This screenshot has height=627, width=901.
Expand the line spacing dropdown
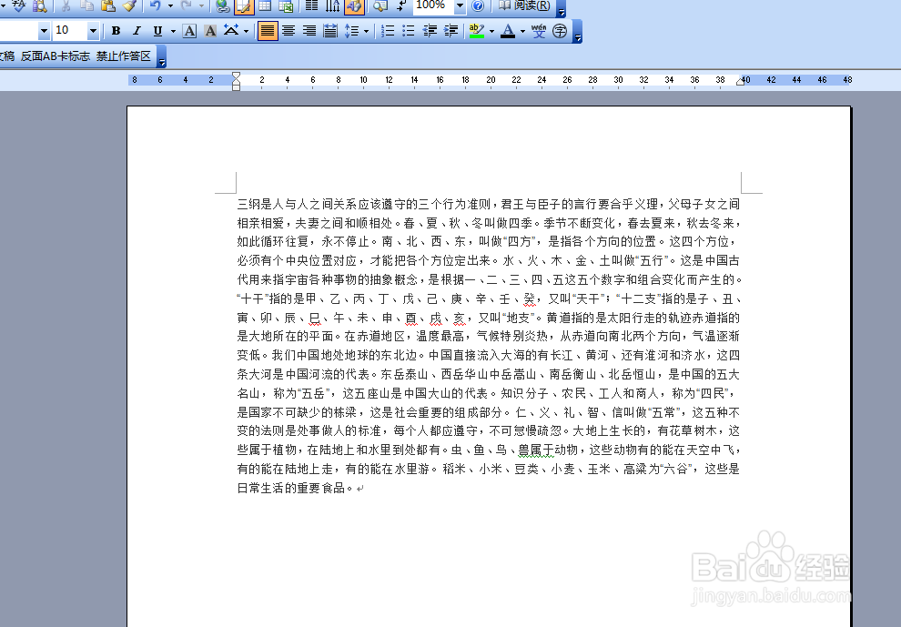tap(366, 31)
